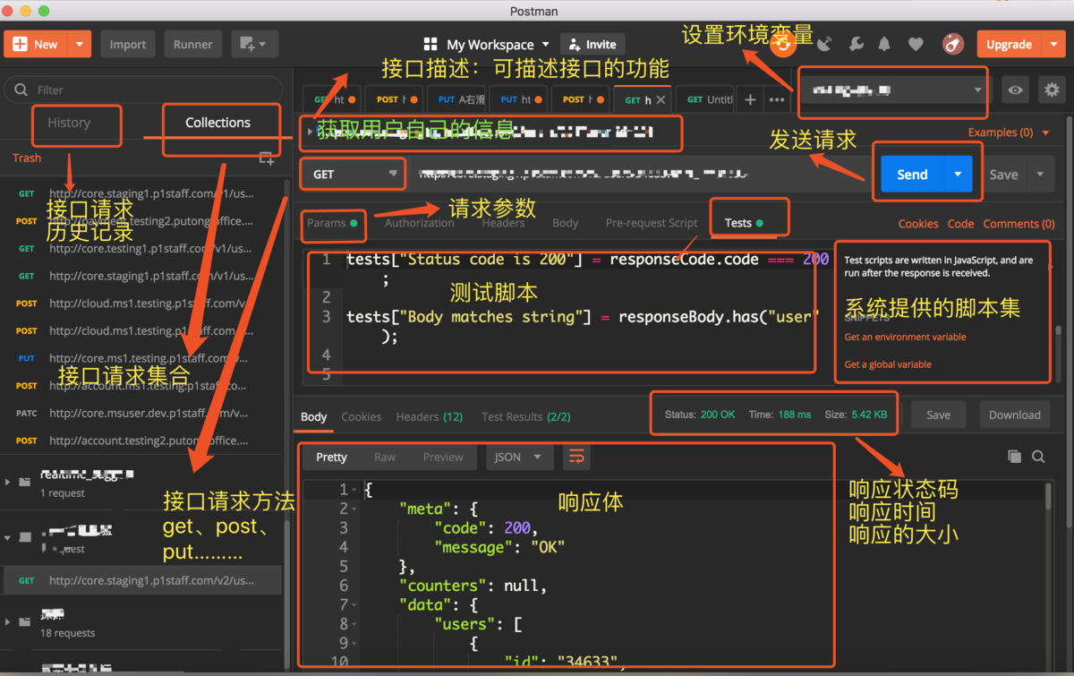Open the dropdown arrow beside Upgrade

tap(1054, 44)
